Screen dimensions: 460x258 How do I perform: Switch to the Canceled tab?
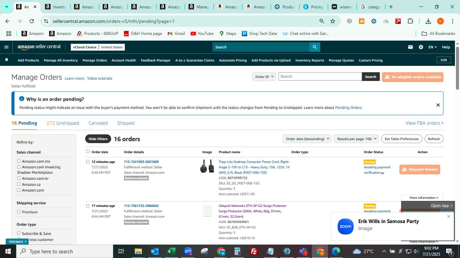[x=98, y=123]
